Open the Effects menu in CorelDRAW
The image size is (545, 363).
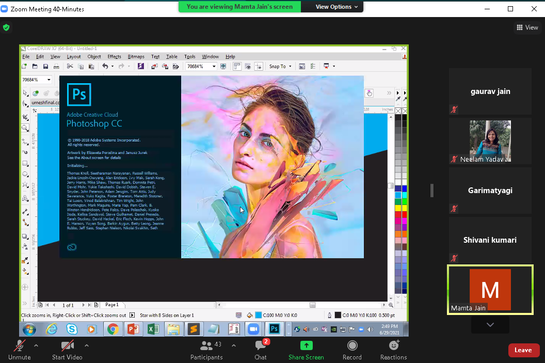pos(115,57)
